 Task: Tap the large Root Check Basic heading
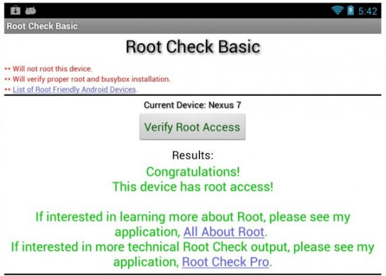tap(193, 46)
